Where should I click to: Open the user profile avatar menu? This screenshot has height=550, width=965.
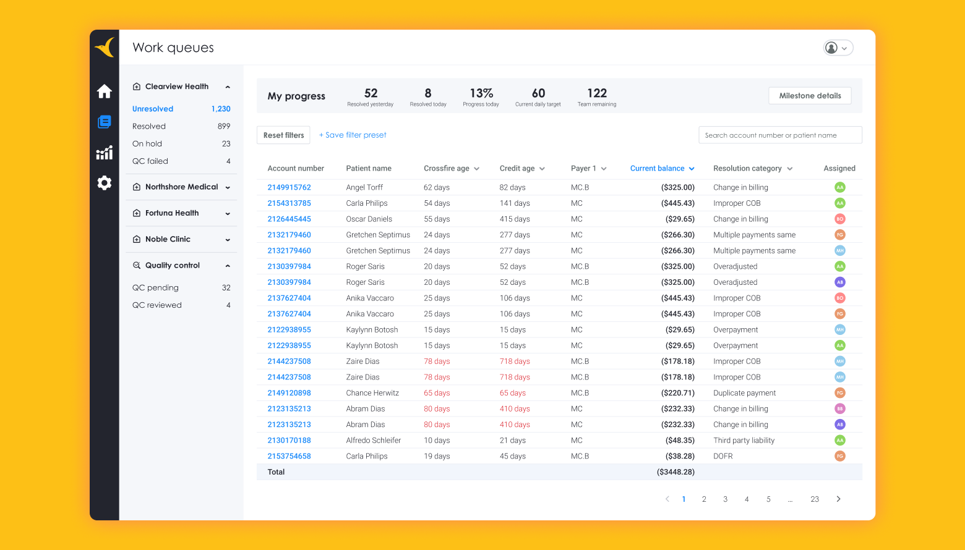tap(838, 48)
